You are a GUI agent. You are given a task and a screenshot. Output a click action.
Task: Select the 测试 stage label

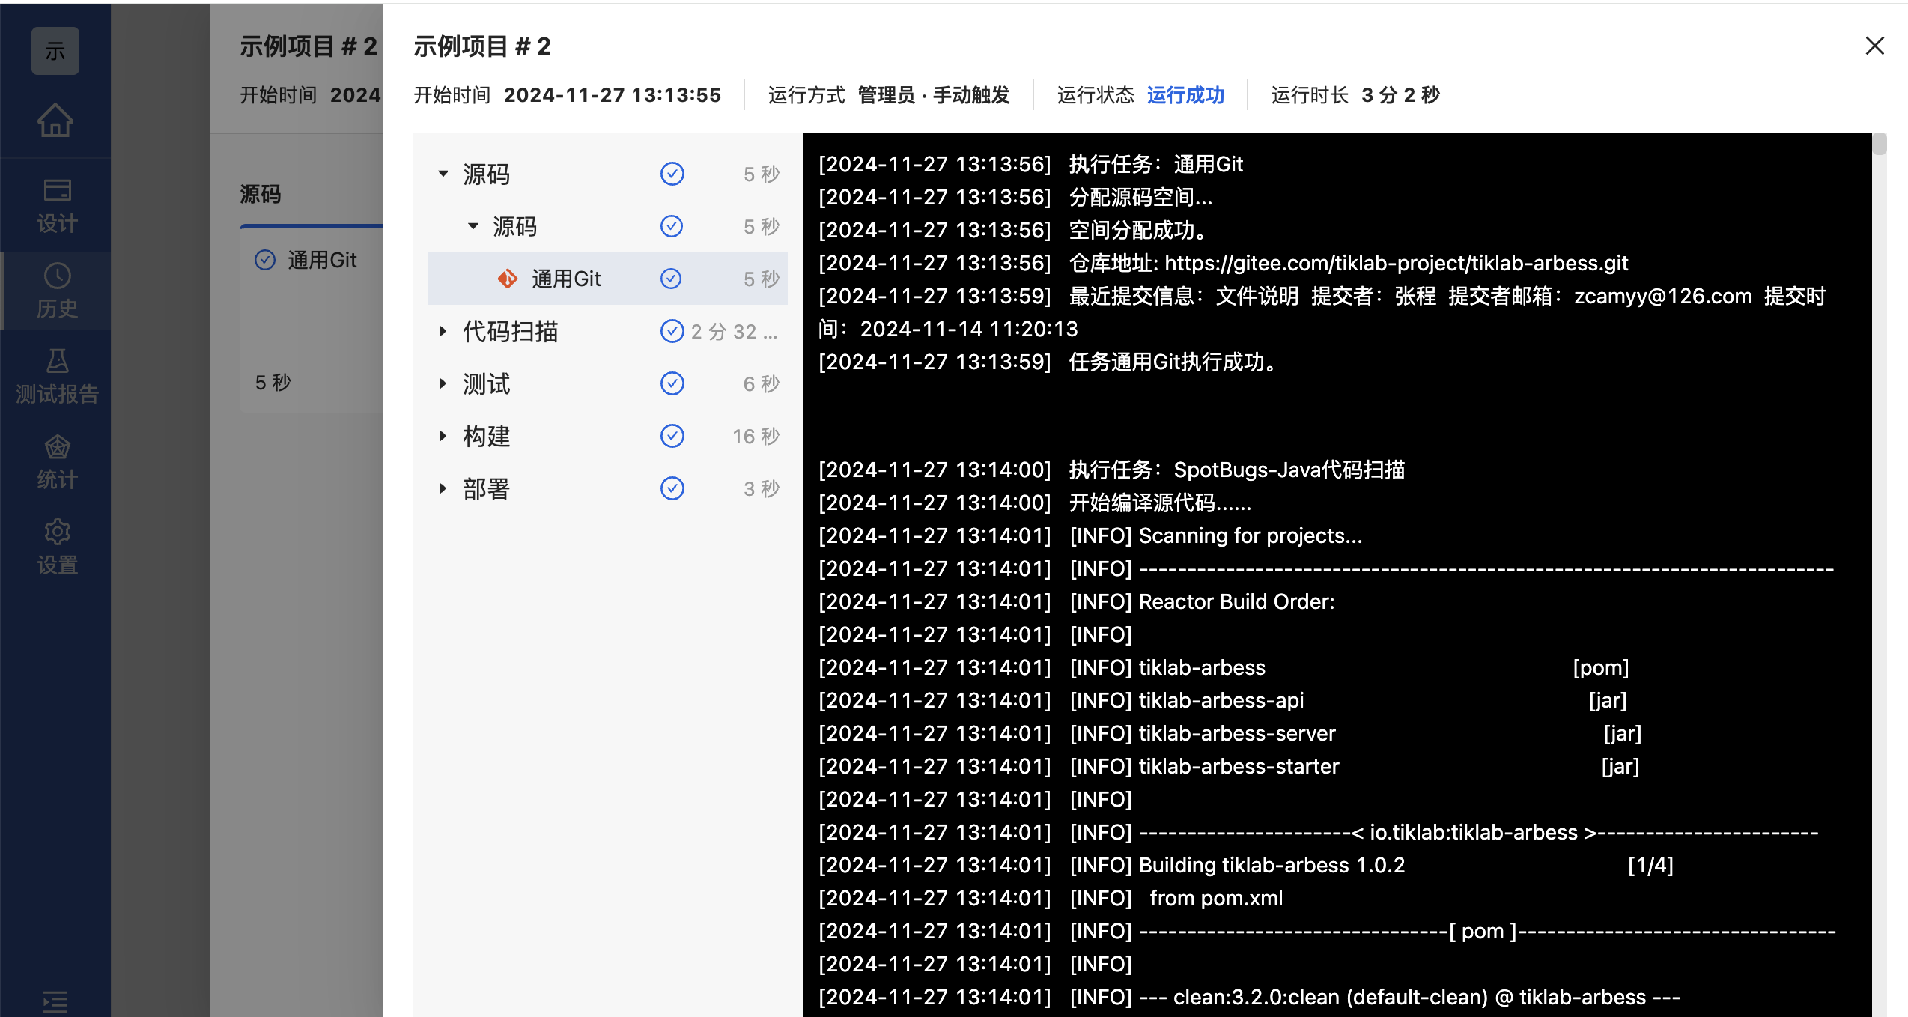(x=487, y=383)
